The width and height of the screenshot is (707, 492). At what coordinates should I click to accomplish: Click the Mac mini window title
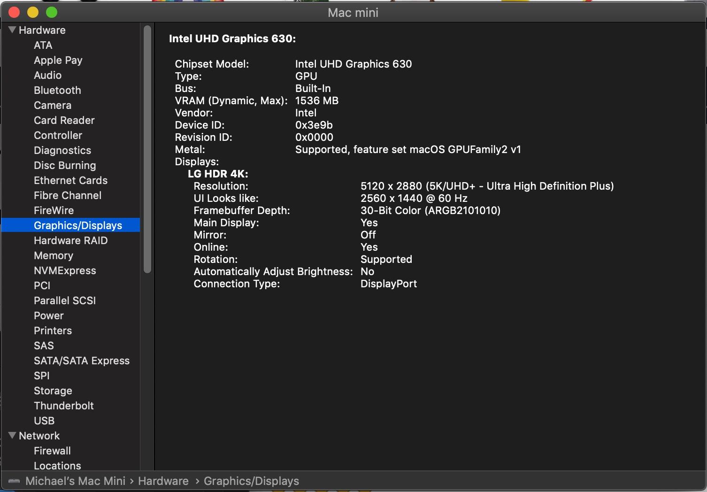pos(353,13)
